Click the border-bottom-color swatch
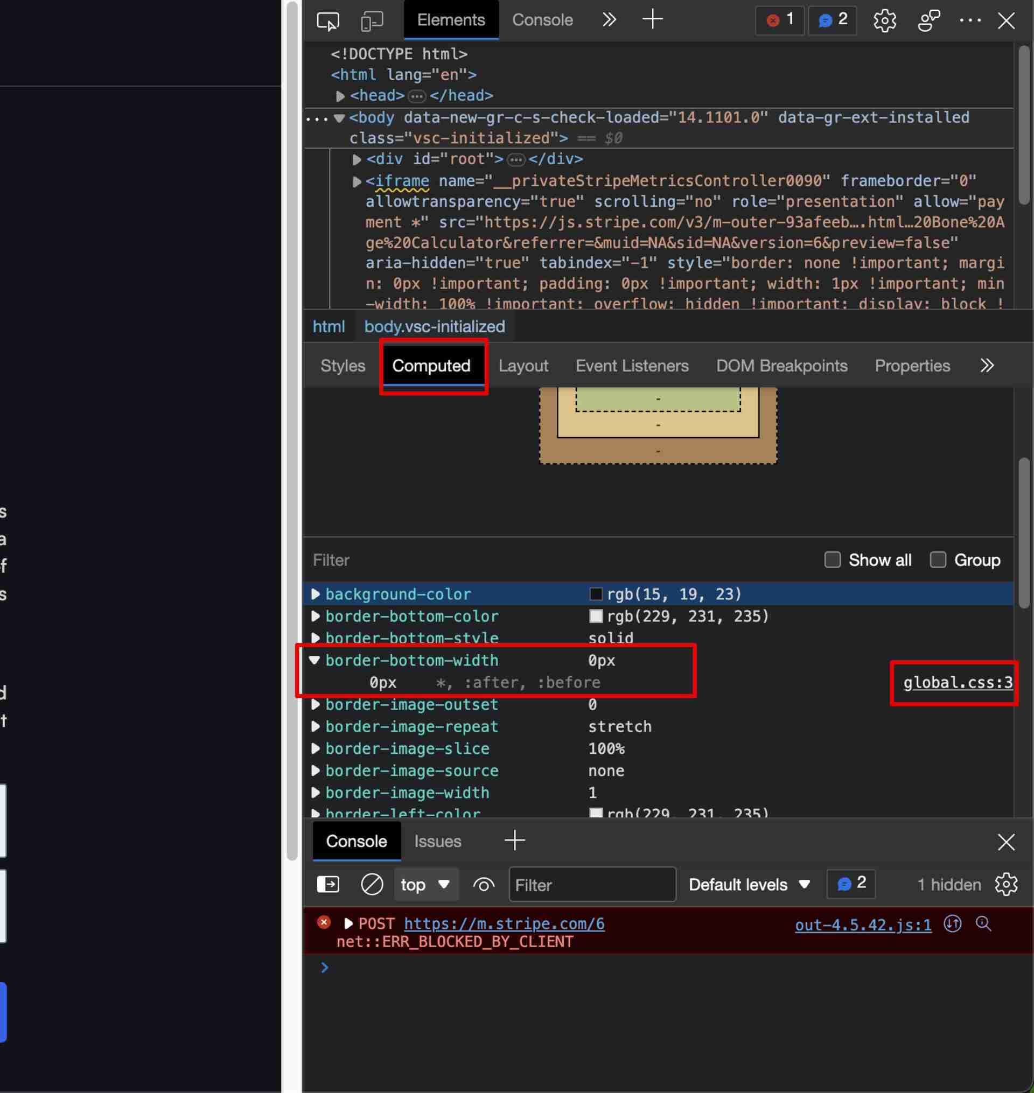1034x1093 pixels. pos(596,616)
